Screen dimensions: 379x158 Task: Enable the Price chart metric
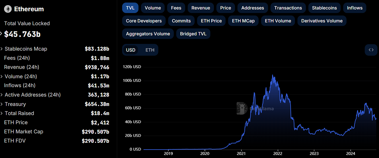(x=226, y=8)
